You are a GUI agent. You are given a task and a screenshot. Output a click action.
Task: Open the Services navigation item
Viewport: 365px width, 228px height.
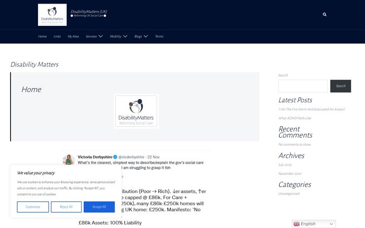[91, 36]
